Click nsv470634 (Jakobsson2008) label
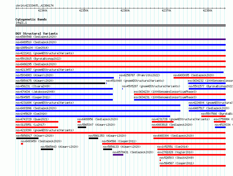 (35, 92)
